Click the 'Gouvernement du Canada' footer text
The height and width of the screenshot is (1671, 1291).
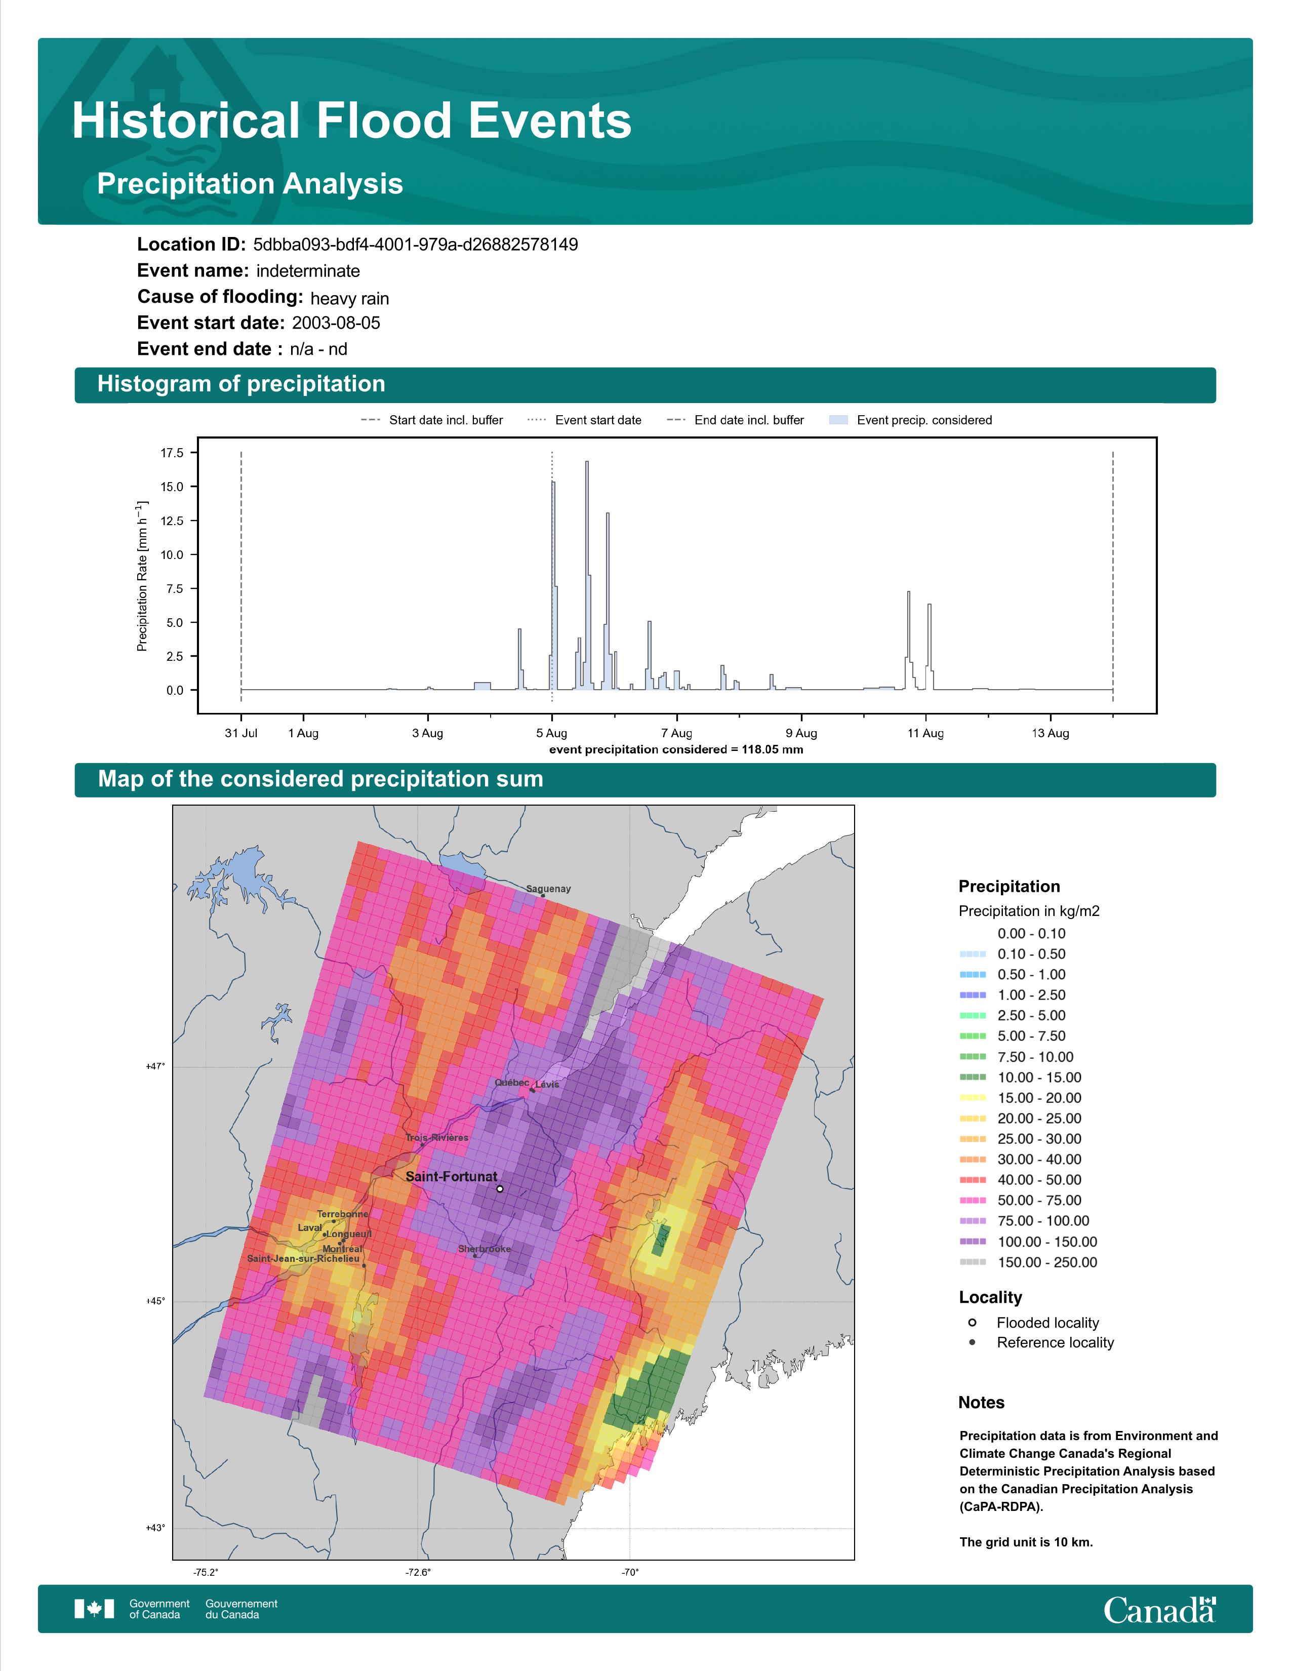[241, 1609]
